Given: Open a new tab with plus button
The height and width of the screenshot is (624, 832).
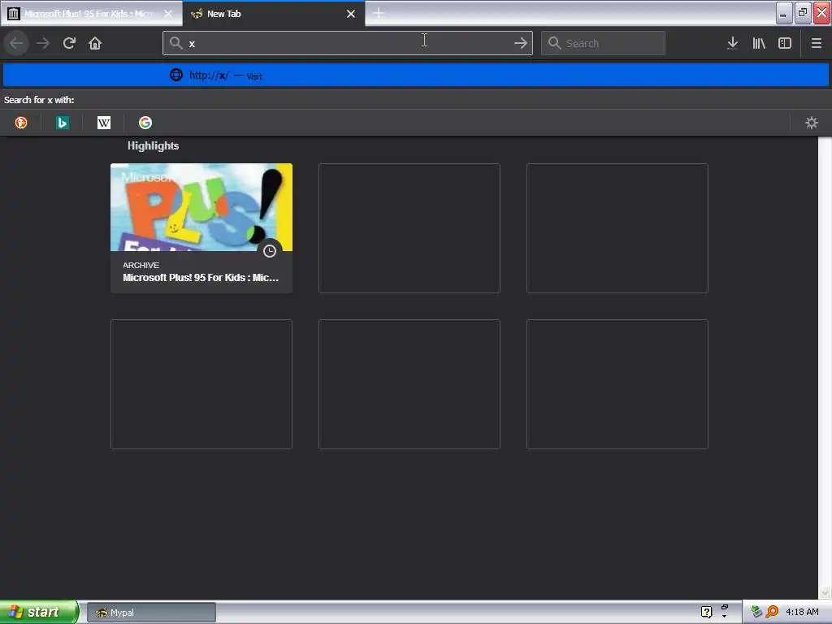Looking at the screenshot, I should (x=379, y=13).
